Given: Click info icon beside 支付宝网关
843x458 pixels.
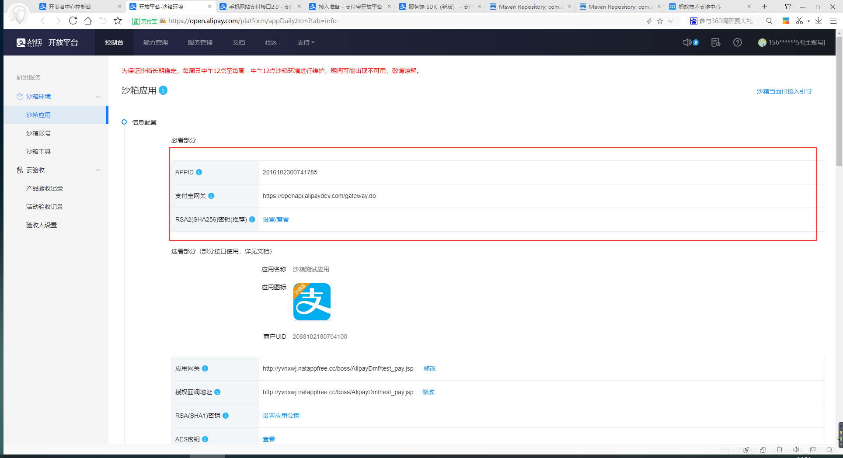Looking at the screenshot, I should 211,196.
